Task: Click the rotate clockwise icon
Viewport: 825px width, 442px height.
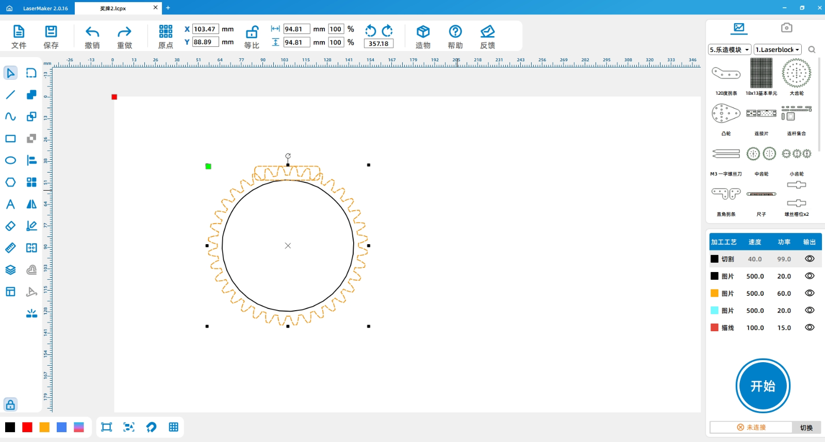Action: coord(387,30)
